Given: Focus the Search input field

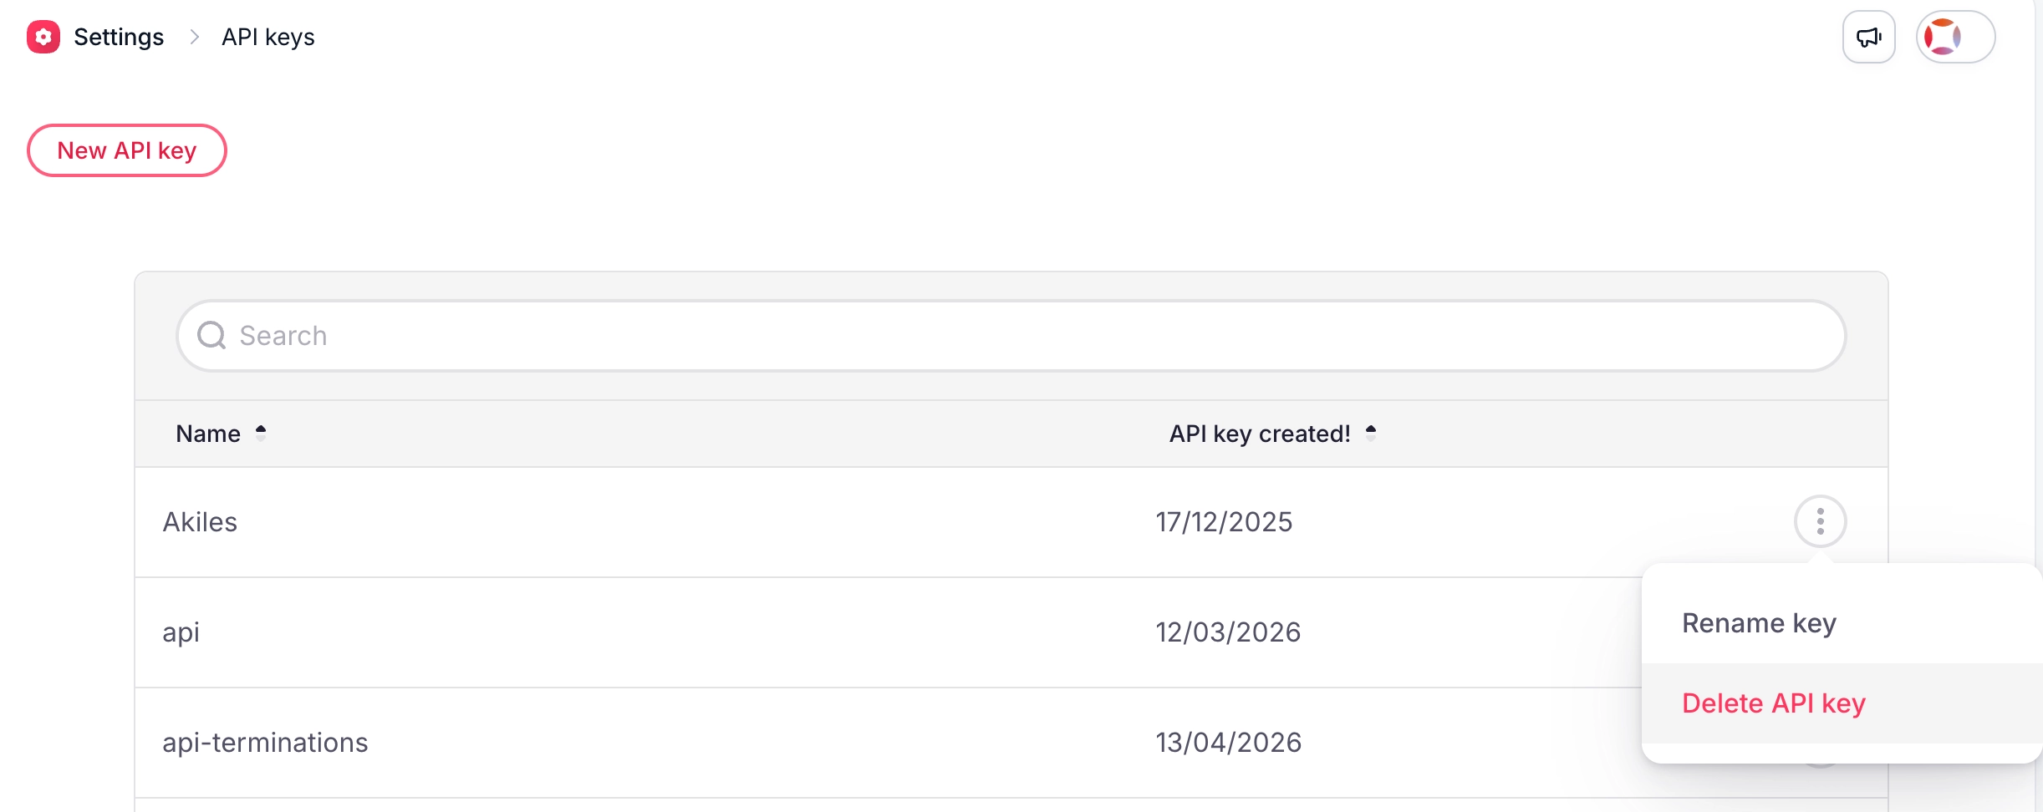Looking at the screenshot, I should (x=1011, y=336).
